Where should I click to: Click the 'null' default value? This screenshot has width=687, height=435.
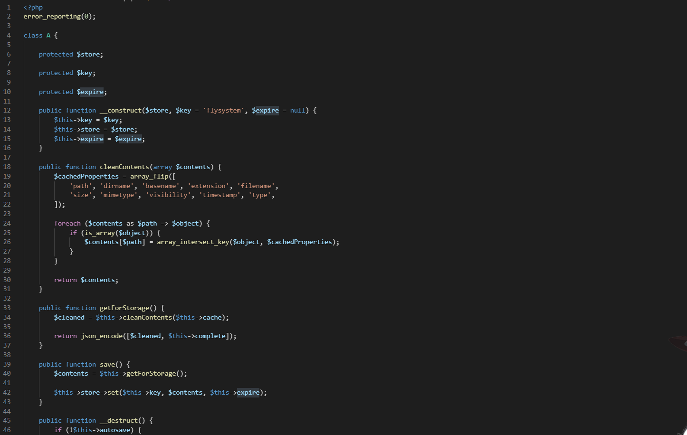pos(298,111)
